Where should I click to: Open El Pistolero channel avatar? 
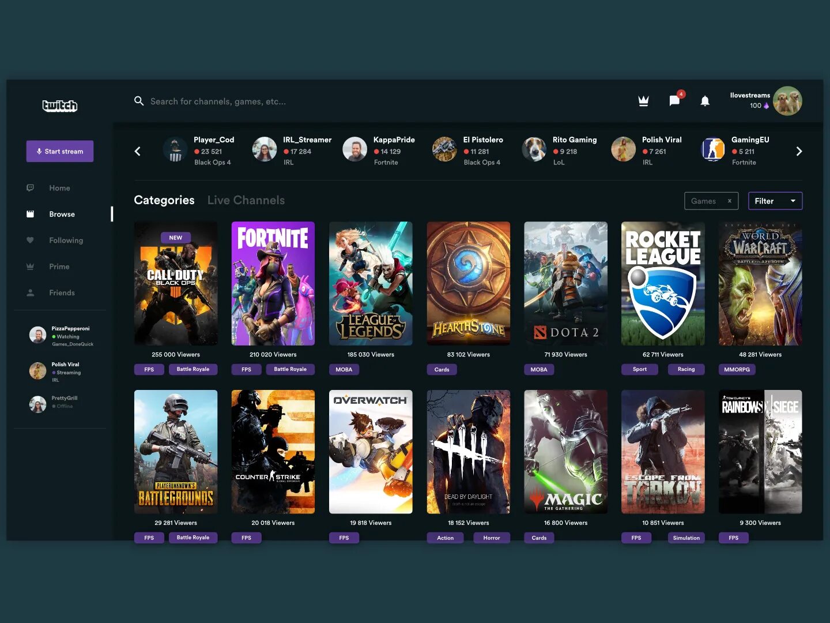pos(444,149)
